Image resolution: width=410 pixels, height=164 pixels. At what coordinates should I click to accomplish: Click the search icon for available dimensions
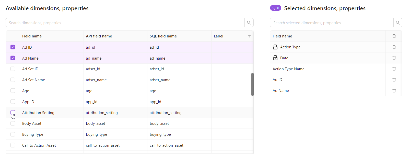[249, 23]
